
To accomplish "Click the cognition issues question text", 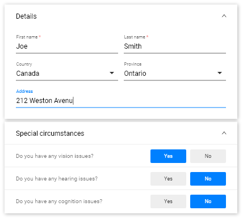I will pos(59,201).
